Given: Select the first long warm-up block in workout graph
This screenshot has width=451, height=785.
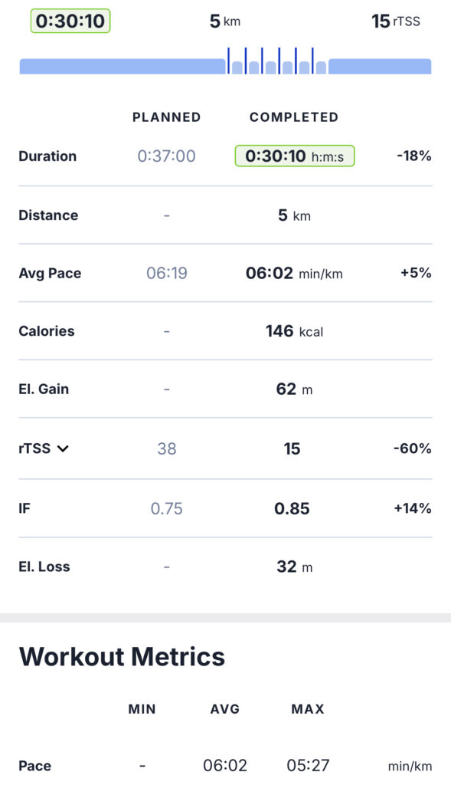Looking at the screenshot, I should [x=123, y=67].
